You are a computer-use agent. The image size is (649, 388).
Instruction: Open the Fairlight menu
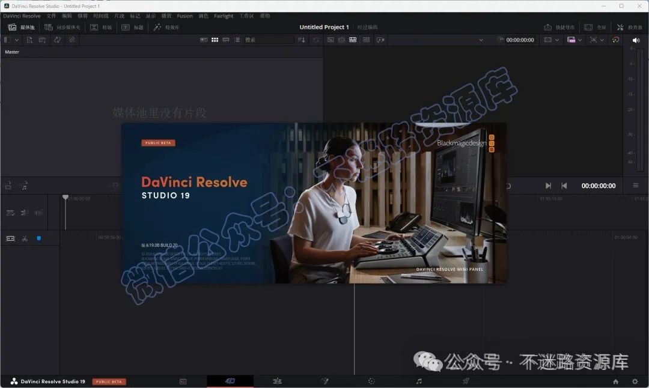pos(224,16)
